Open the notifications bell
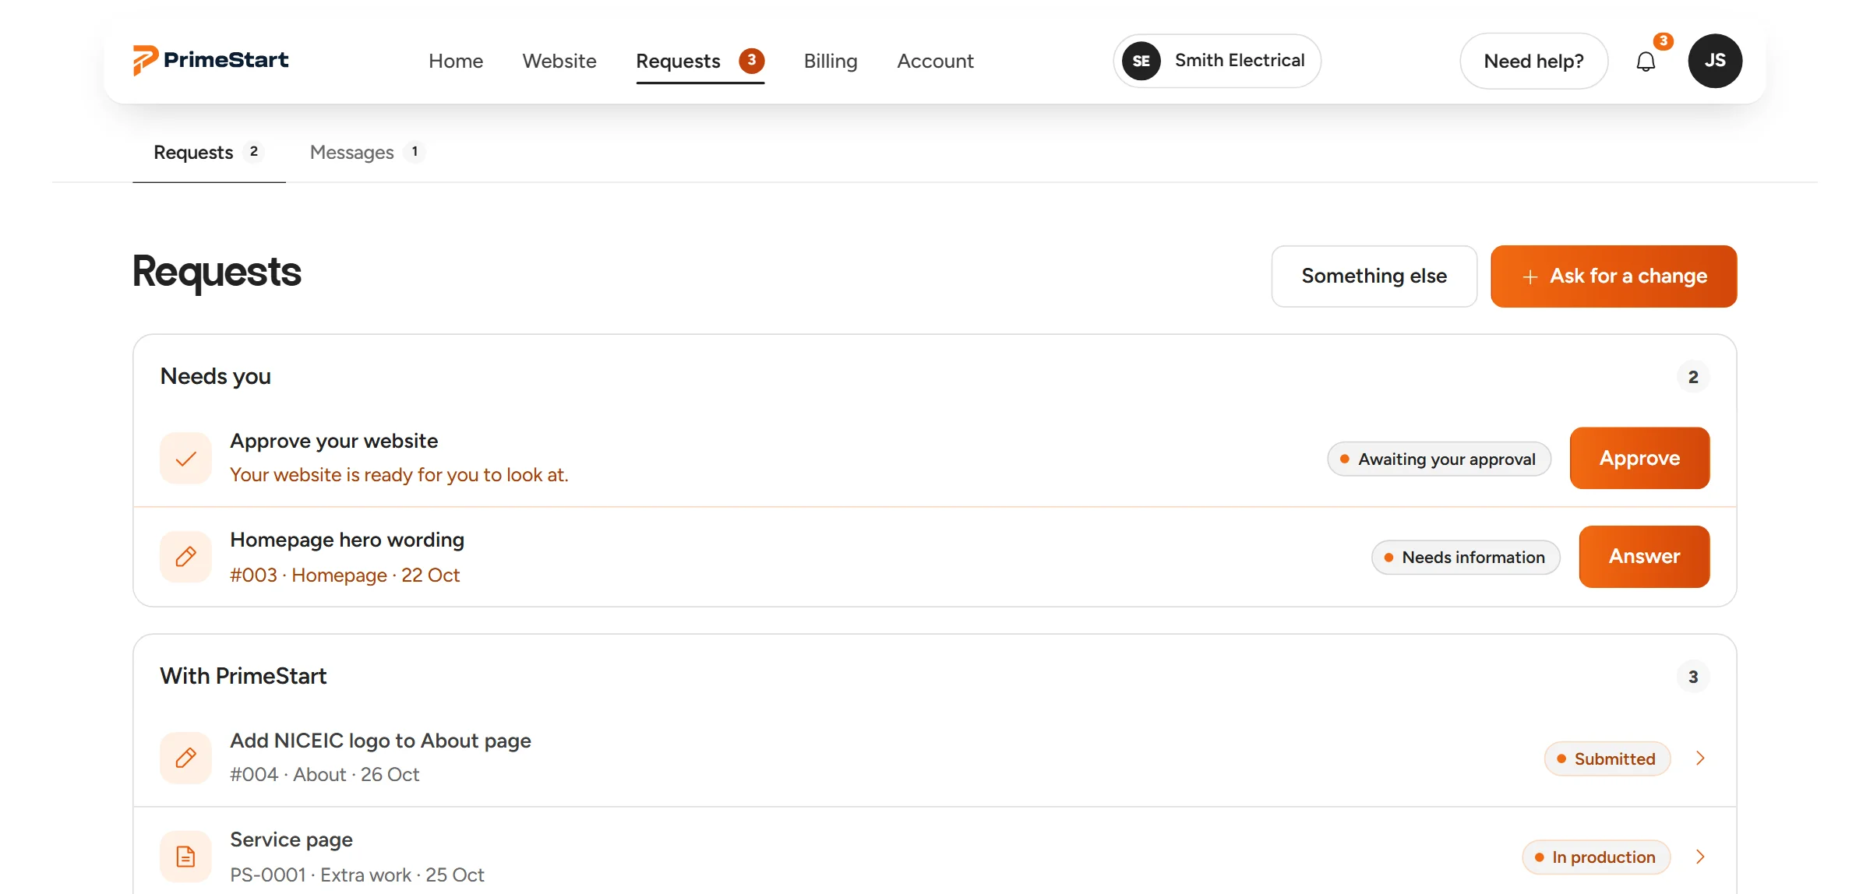Viewport: 1870px width, 894px height. tap(1645, 62)
